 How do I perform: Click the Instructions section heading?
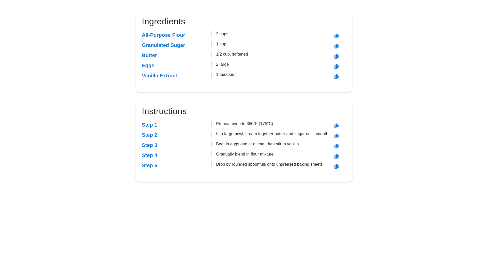click(x=164, y=111)
